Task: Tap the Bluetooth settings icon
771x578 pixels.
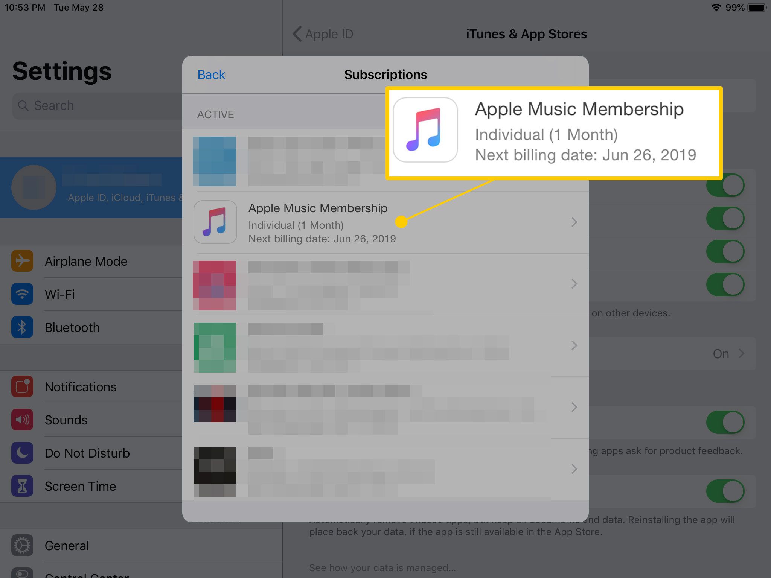Action: (22, 327)
